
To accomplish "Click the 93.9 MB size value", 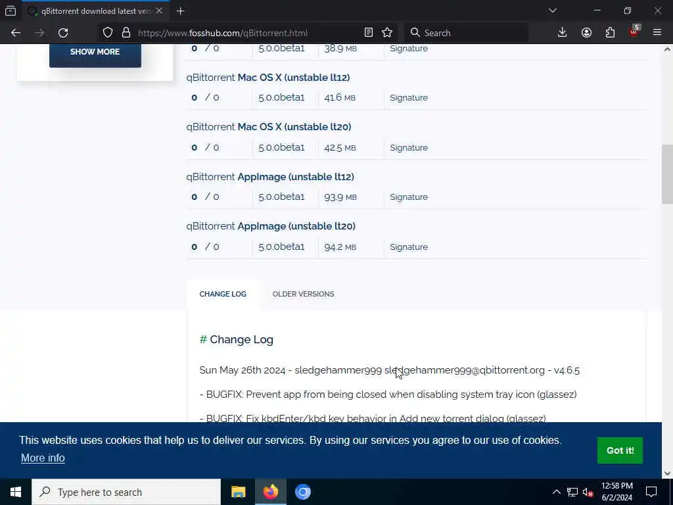I will pos(340,197).
